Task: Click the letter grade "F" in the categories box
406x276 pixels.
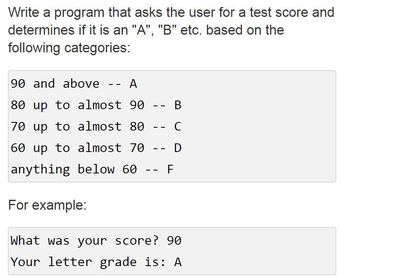Action: coord(170,169)
